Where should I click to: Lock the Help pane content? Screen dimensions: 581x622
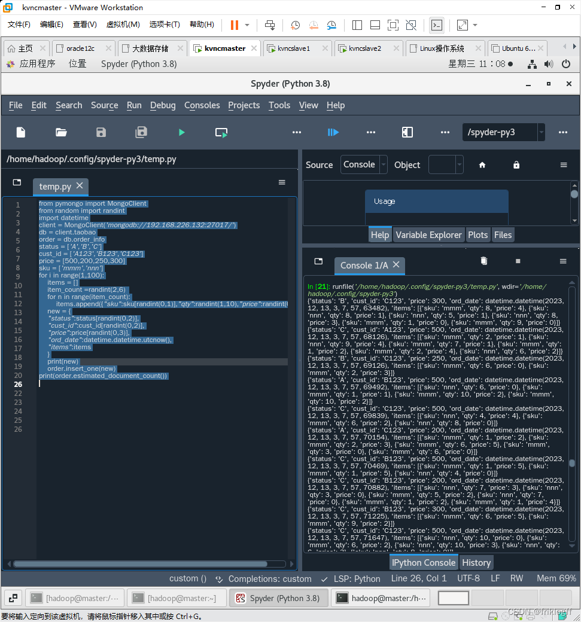[x=516, y=165]
